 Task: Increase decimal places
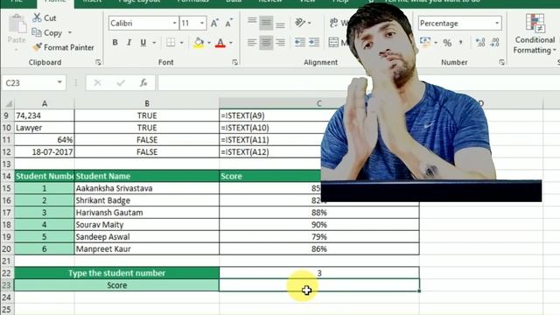(480, 43)
